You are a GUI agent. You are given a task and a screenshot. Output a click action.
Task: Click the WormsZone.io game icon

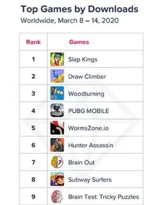(x=57, y=128)
